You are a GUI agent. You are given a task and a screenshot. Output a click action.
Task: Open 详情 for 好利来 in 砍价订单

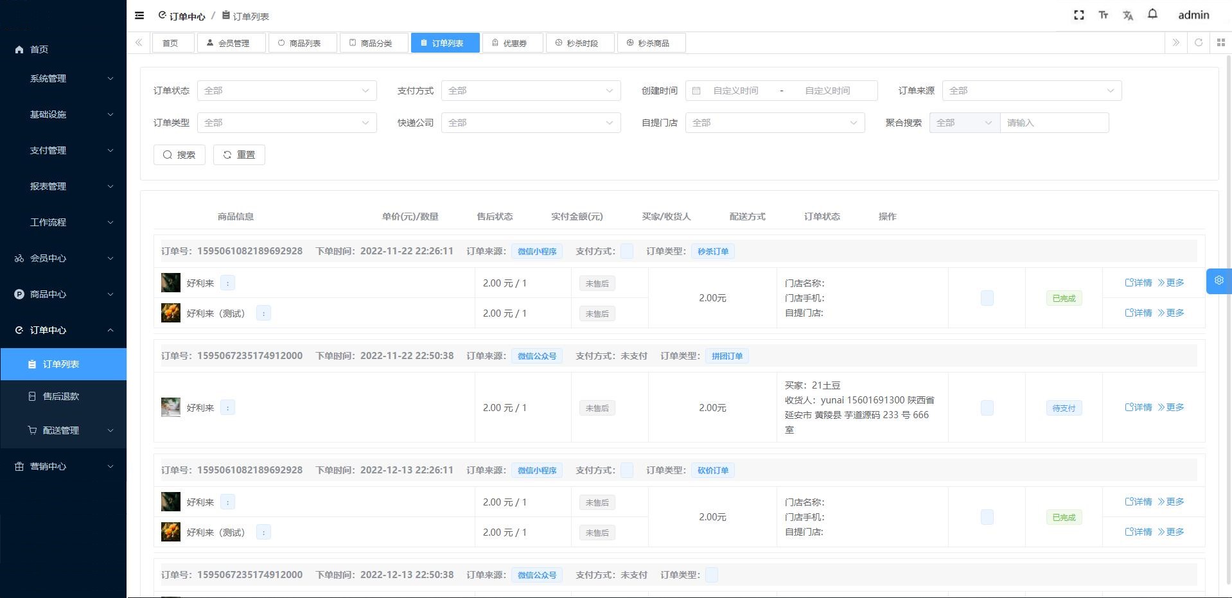pos(1138,502)
